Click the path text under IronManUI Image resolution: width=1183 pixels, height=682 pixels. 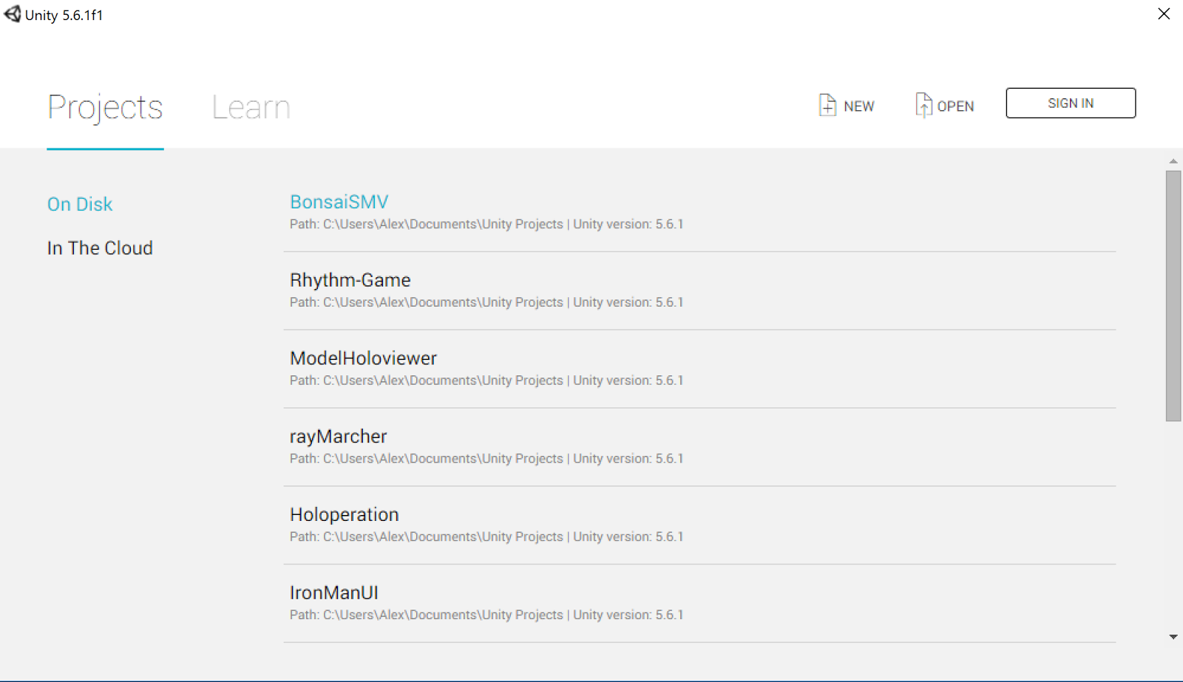[487, 615]
